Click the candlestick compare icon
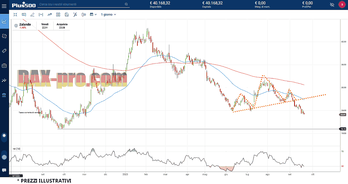348x184 pixels. point(84,15)
